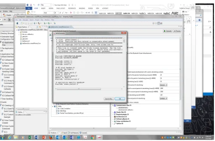215x141 pixels.
Task: Click the Simplicity Studio taskbar icon
Action: tap(99, 137)
